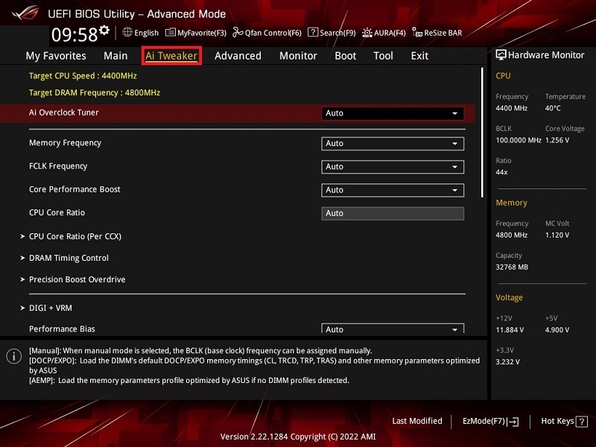Expand the DRAM Timing Control submenu
This screenshot has width=596, height=447.
pos(69,259)
